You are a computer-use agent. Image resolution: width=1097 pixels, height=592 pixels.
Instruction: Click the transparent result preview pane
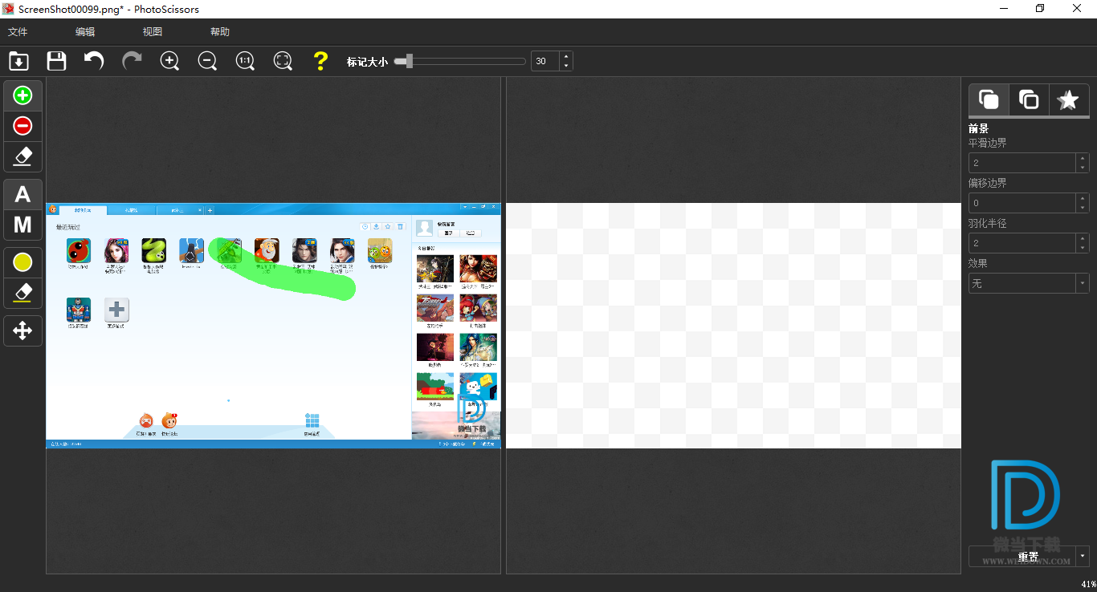point(733,326)
